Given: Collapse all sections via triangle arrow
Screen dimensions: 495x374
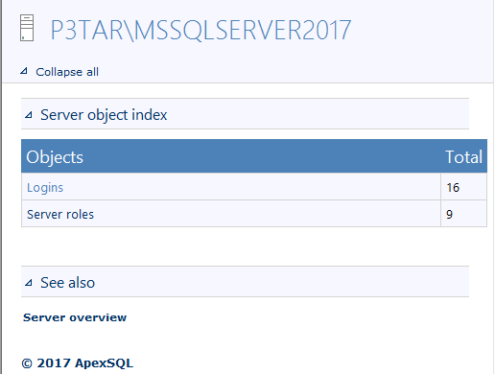Looking at the screenshot, I should (24, 71).
